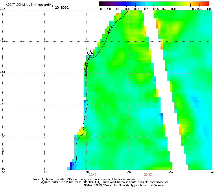Screen dimensions: 214x187
Task: Click the -45 longitude axis label
Action: coord(3,172)
